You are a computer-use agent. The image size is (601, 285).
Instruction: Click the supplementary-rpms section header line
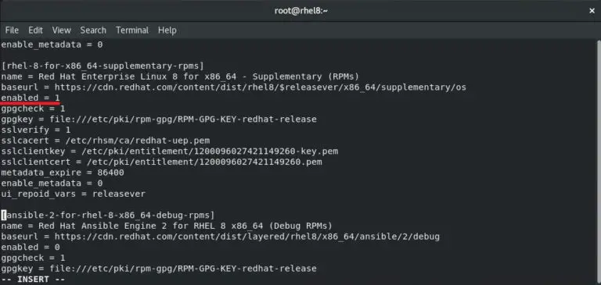(x=103, y=66)
